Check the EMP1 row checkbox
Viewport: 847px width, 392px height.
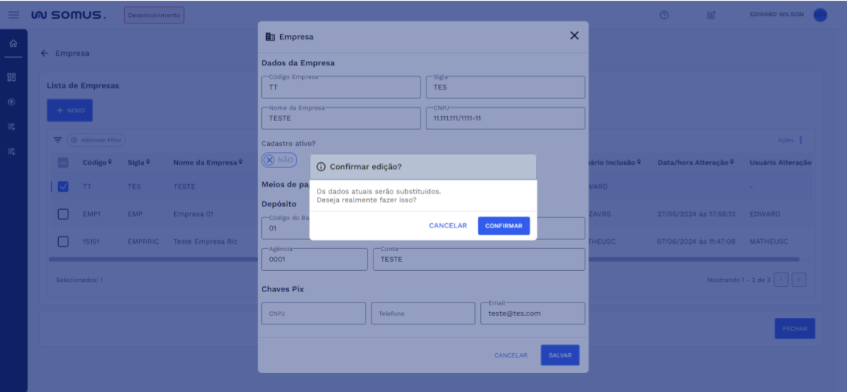[63, 214]
